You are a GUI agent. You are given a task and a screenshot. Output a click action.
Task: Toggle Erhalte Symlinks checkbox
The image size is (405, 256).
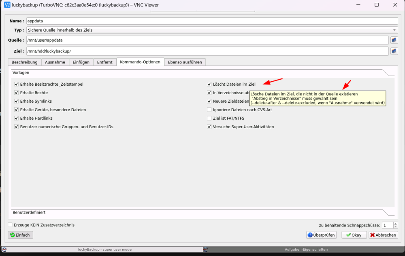(x=16, y=101)
